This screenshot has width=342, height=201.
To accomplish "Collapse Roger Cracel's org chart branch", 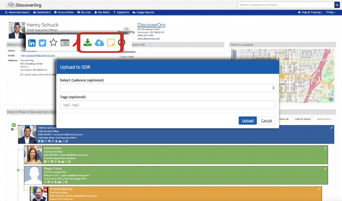I will 18,170.
